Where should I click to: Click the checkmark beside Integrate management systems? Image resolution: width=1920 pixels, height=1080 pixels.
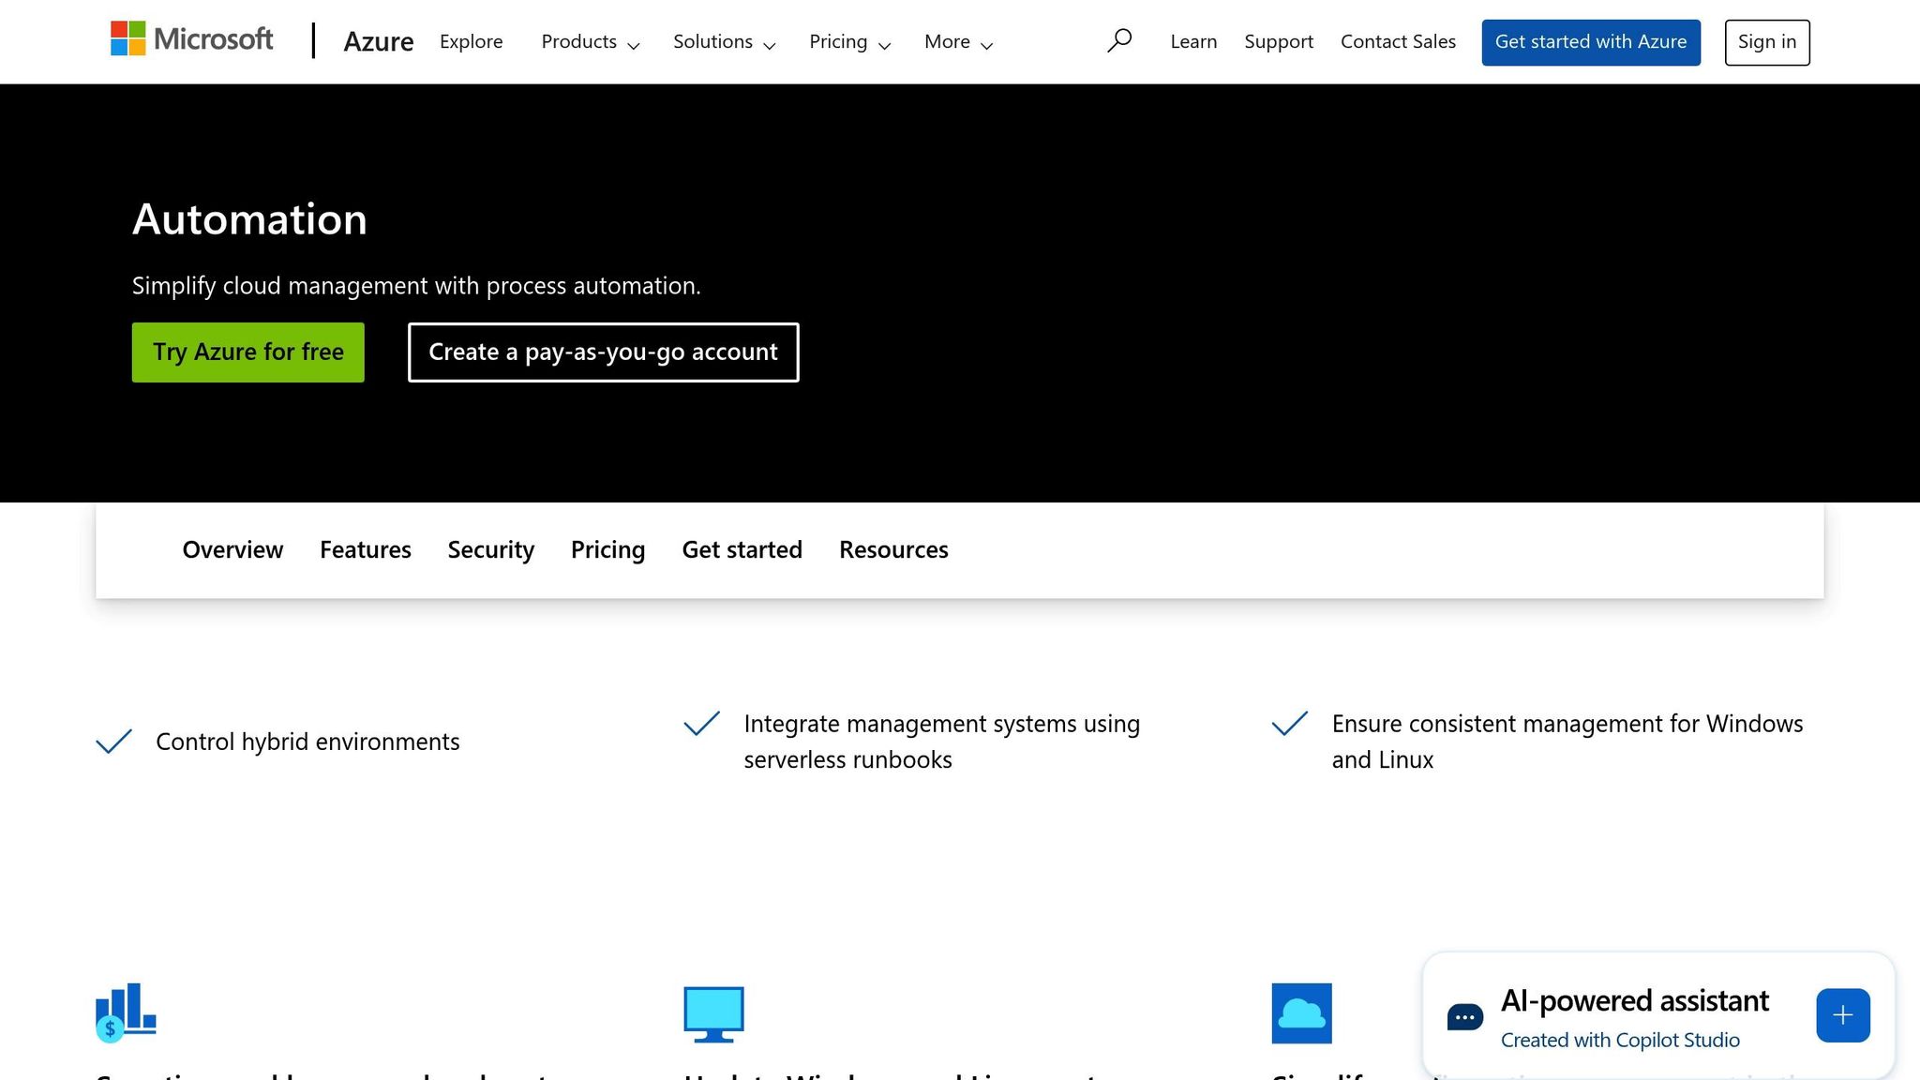[x=701, y=723]
